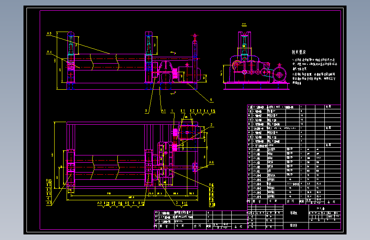The image size is (370, 240).
Task: Click part balloon number 6
Action: [211, 100]
